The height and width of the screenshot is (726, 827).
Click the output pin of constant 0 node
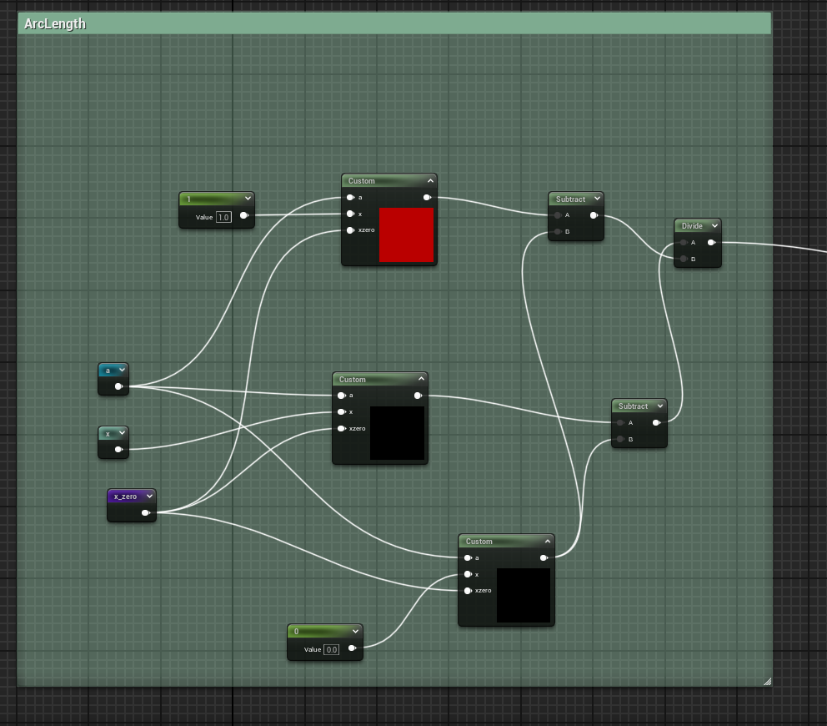pyautogui.click(x=352, y=648)
